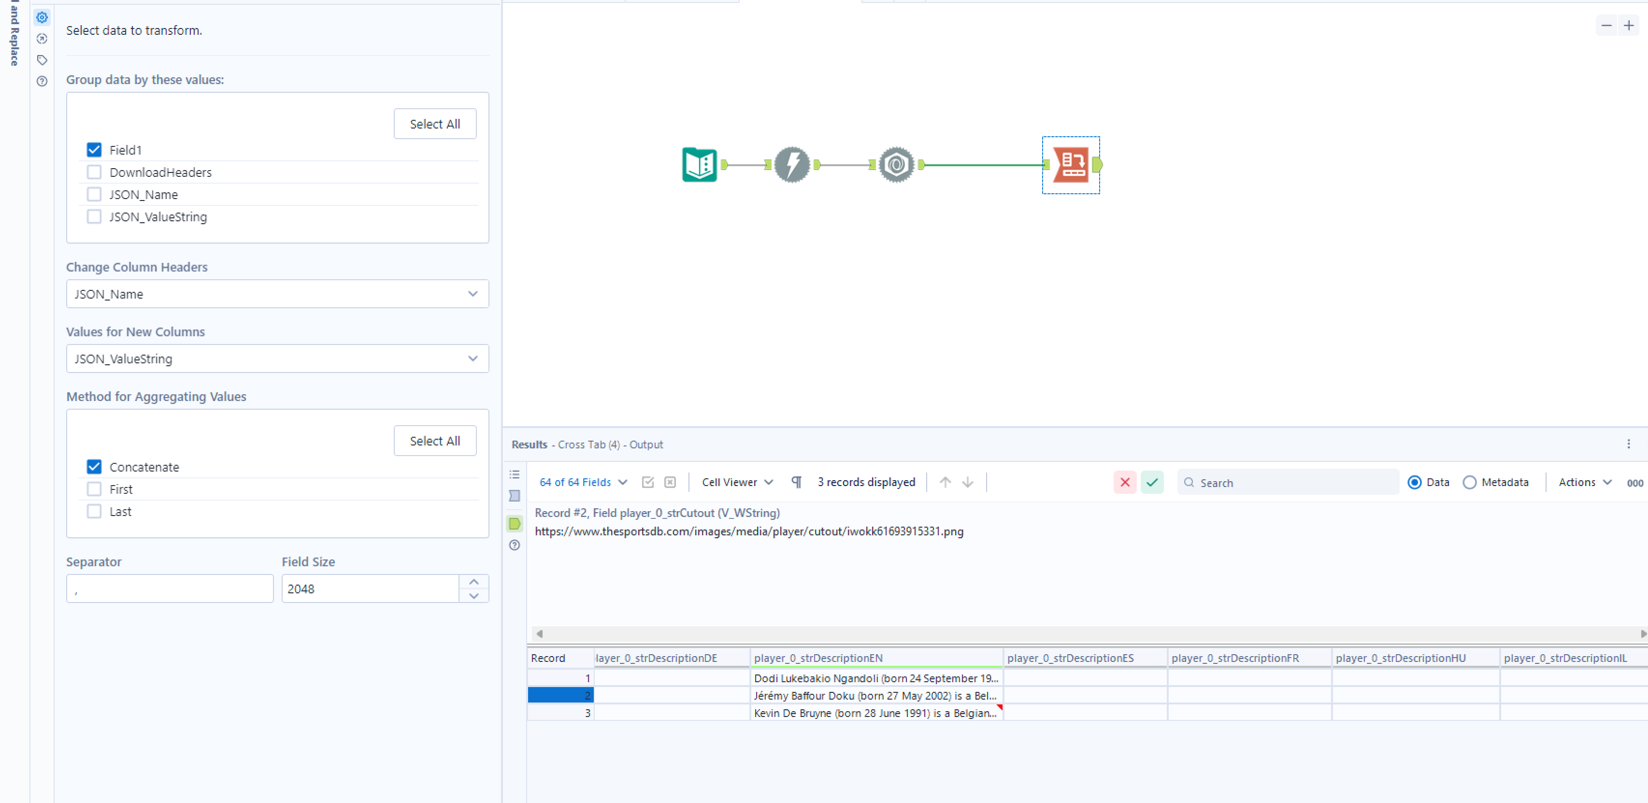Click the player_0_strDescriptionES column header
Image resolution: width=1648 pixels, height=803 pixels.
point(1086,659)
